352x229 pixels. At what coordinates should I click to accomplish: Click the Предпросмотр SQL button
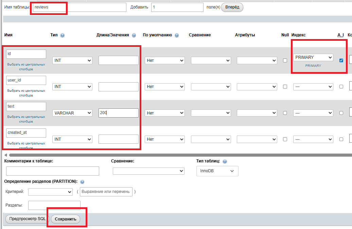[x=27, y=219]
